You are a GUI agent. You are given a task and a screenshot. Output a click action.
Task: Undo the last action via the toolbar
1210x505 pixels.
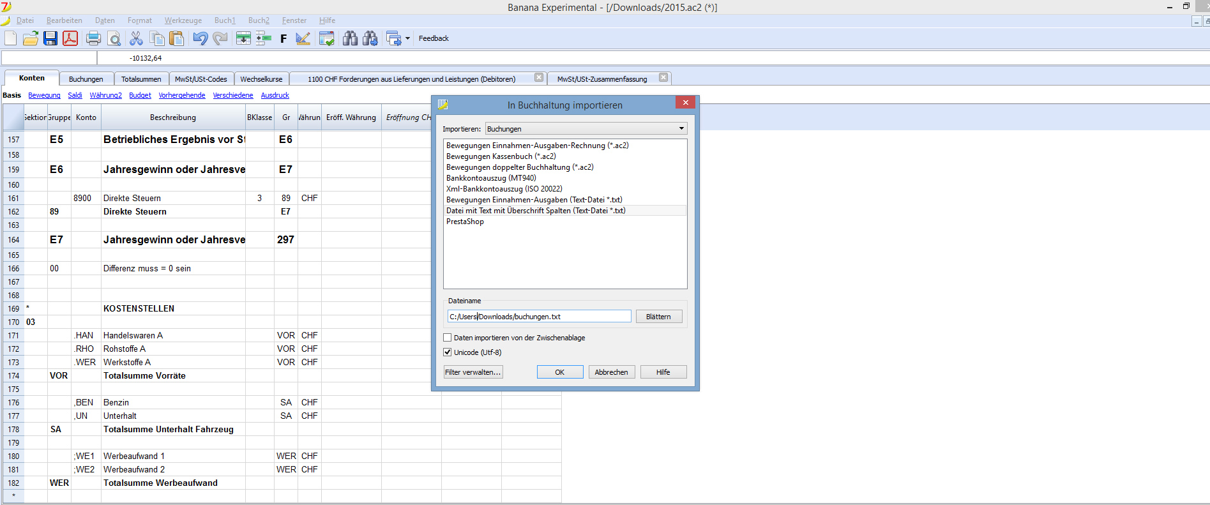(x=200, y=39)
